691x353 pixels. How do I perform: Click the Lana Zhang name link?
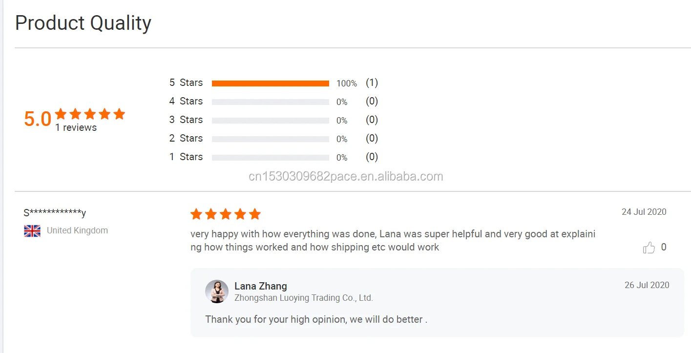coord(260,286)
